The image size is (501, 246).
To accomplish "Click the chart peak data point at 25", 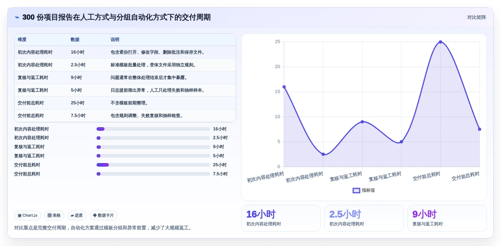I will 440,42.
